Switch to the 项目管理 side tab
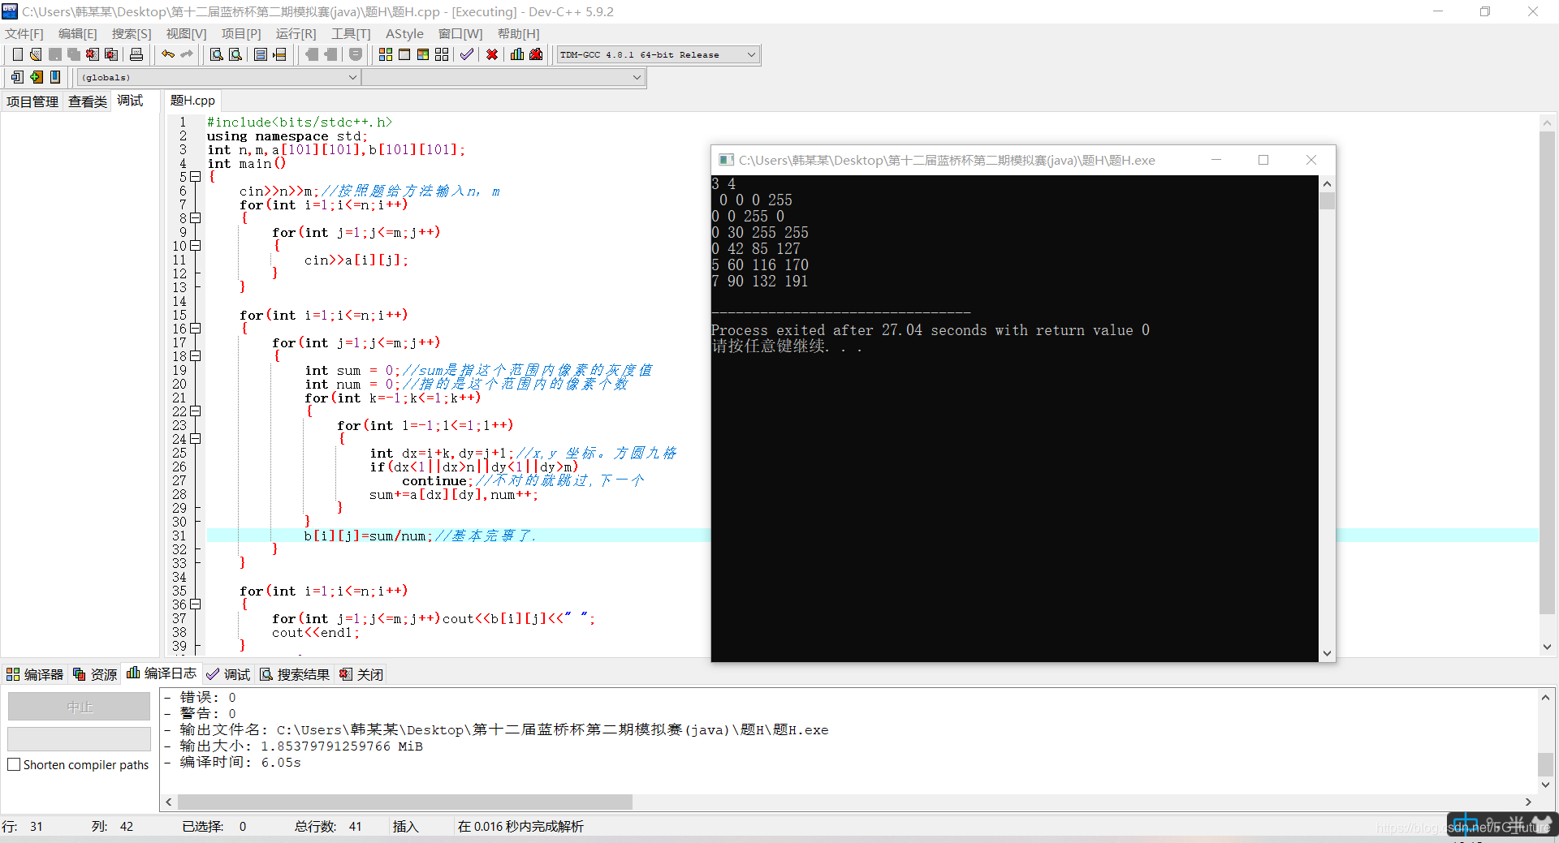1559x843 pixels. click(32, 101)
